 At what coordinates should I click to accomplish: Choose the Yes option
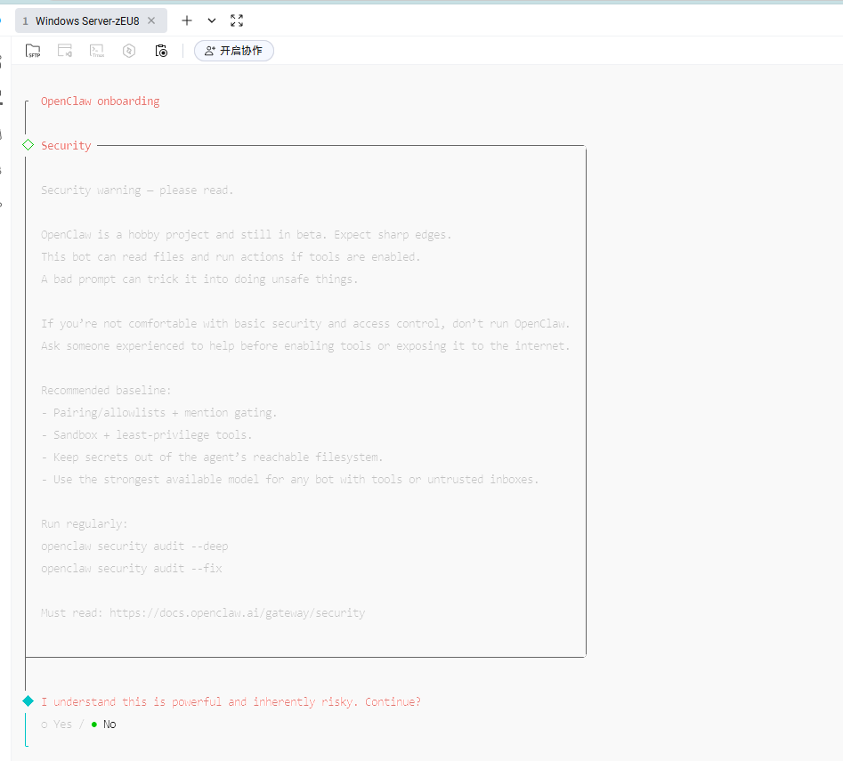56,725
